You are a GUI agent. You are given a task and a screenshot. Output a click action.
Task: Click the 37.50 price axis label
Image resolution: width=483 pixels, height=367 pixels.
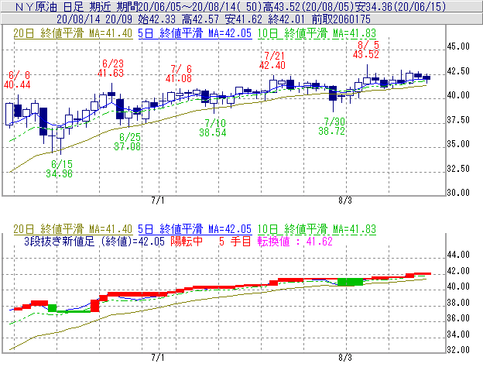pos(458,119)
